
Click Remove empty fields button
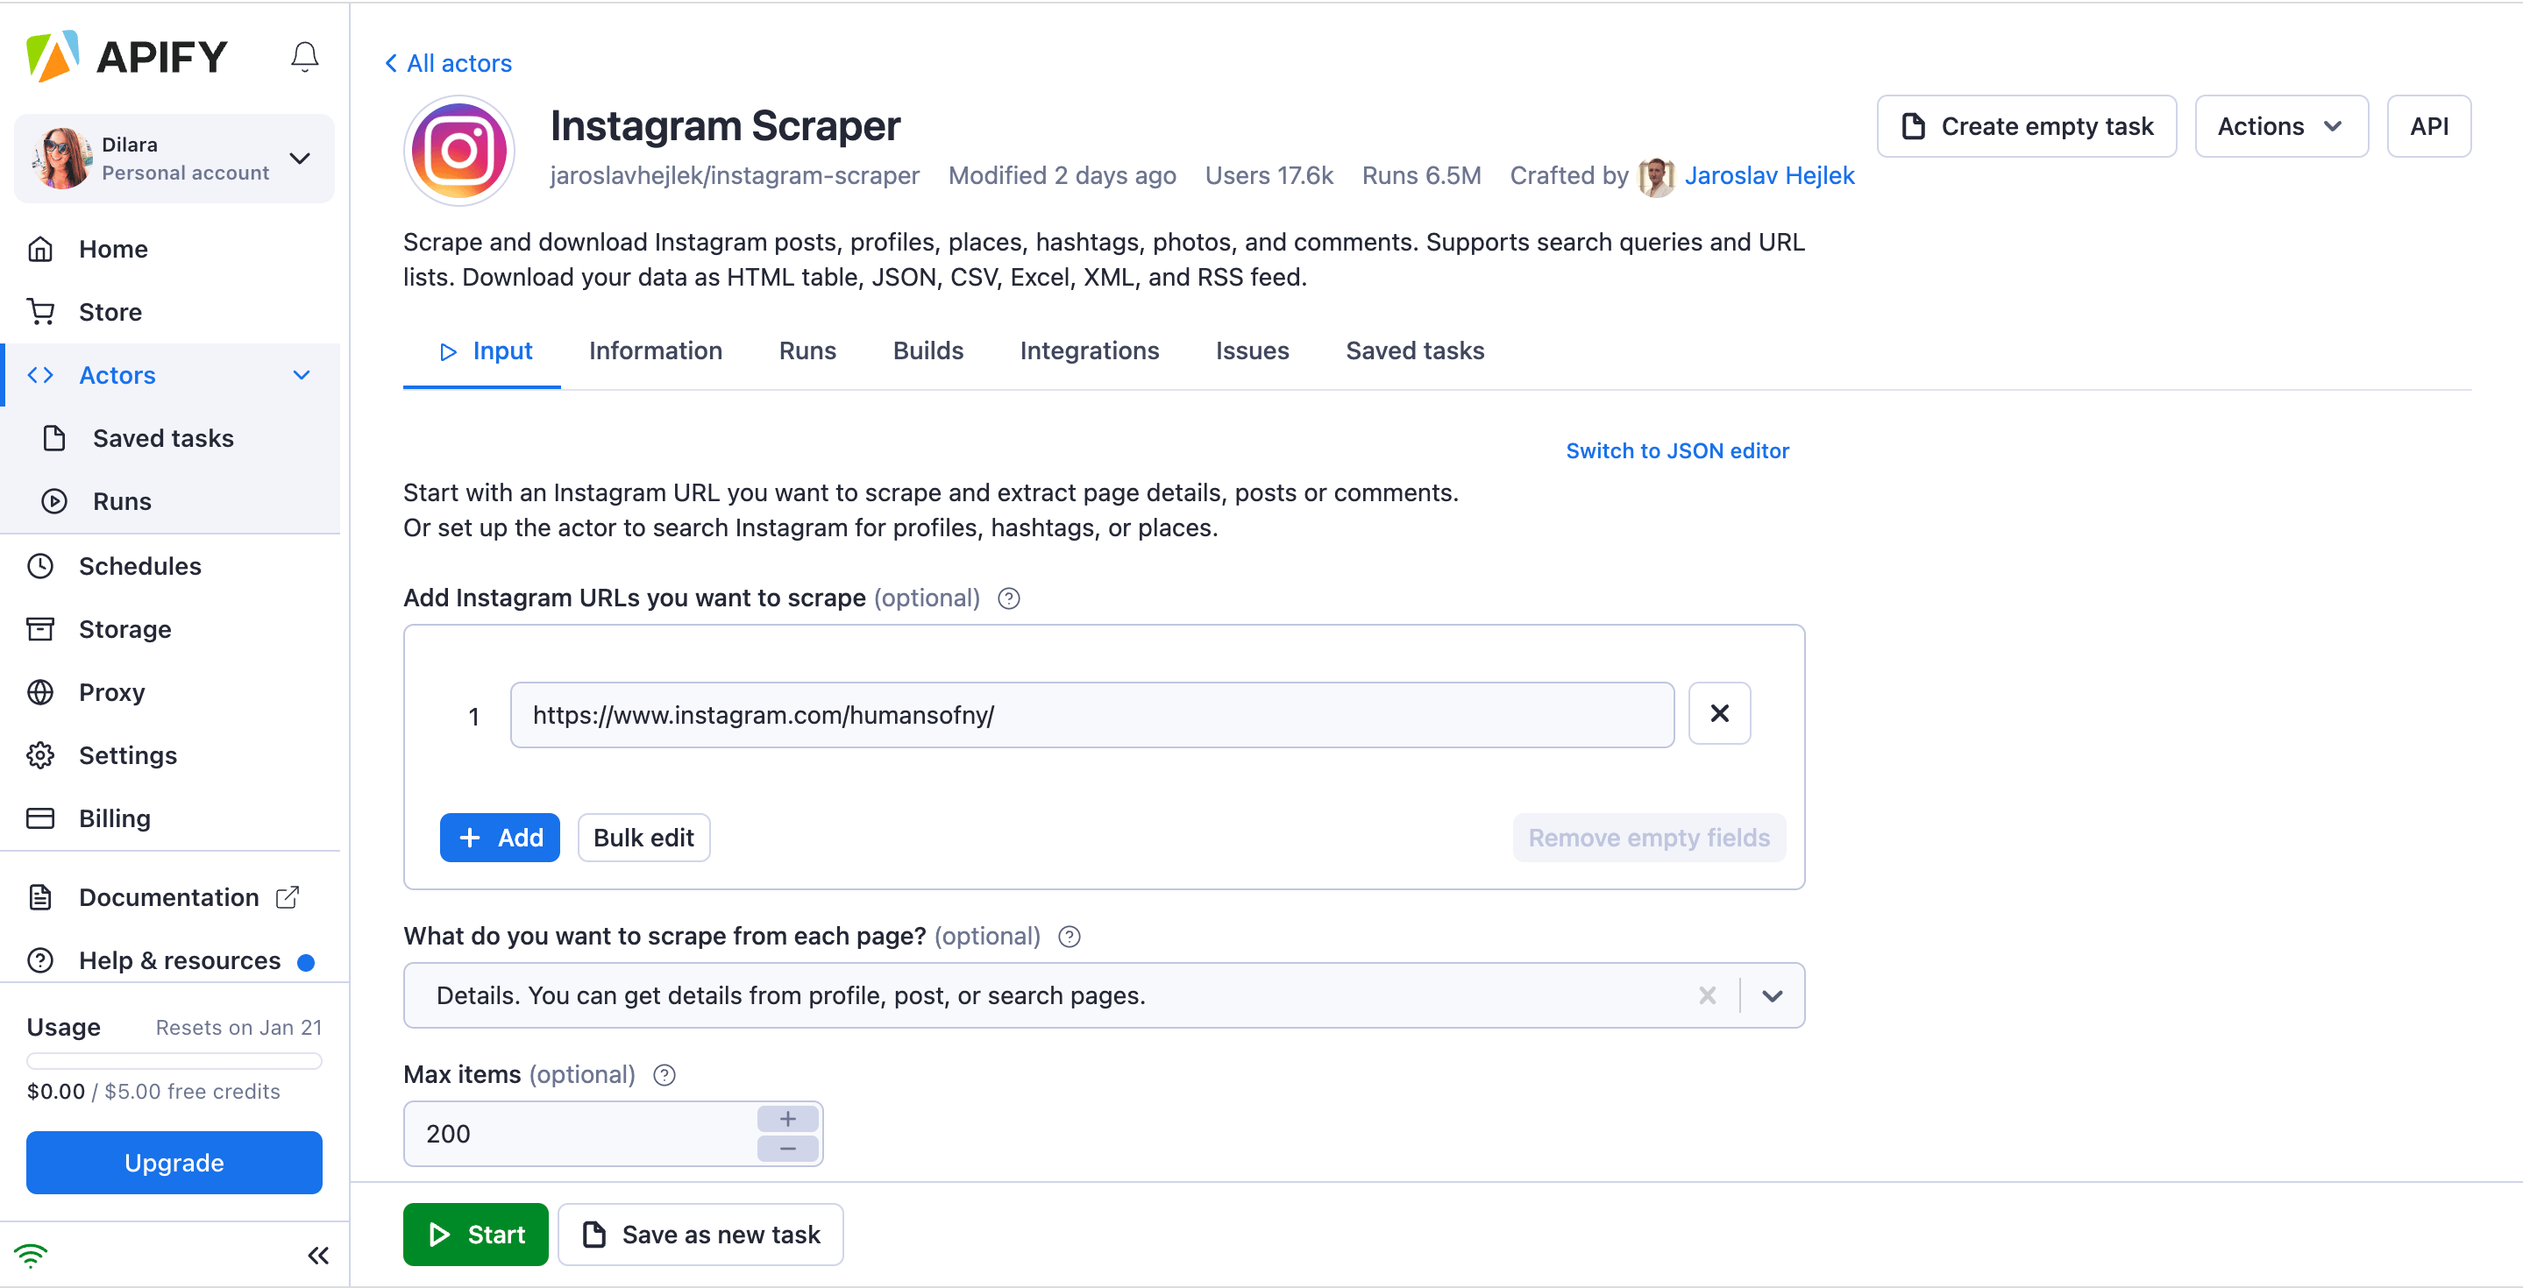(1648, 838)
